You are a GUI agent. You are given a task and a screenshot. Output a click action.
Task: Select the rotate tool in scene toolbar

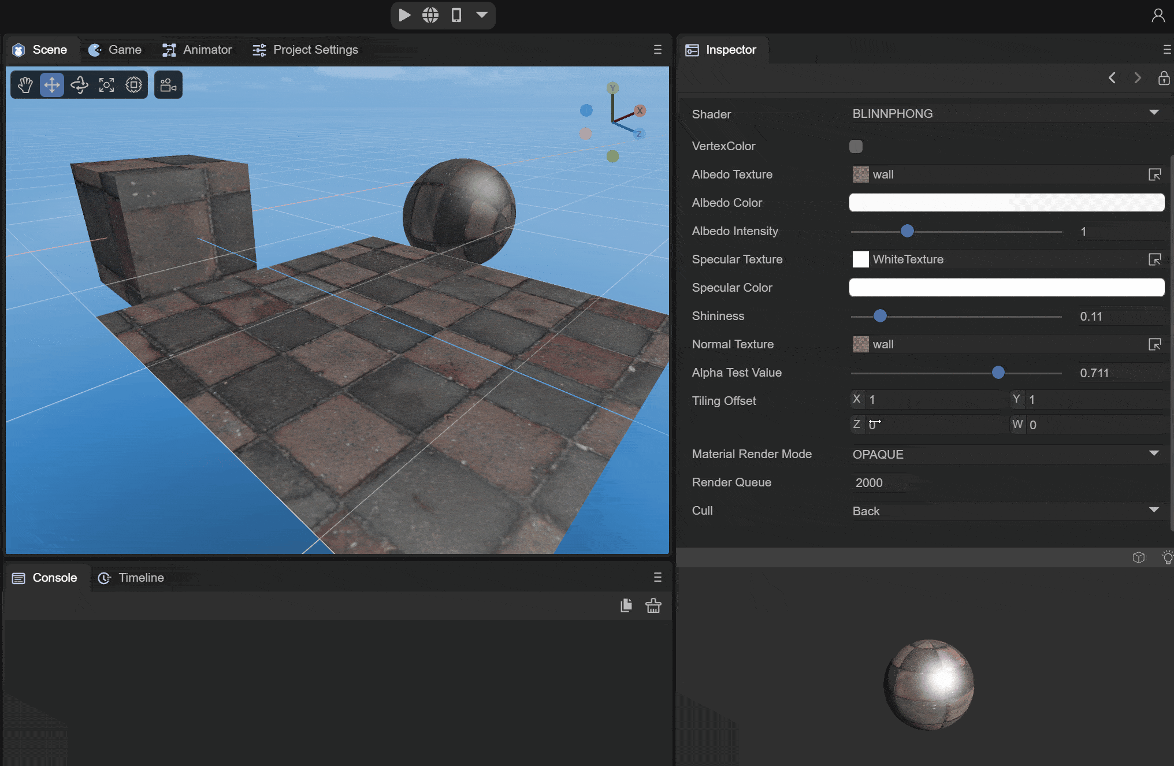(79, 85)
